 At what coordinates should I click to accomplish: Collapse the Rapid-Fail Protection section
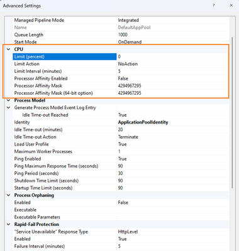pos(9,225)
